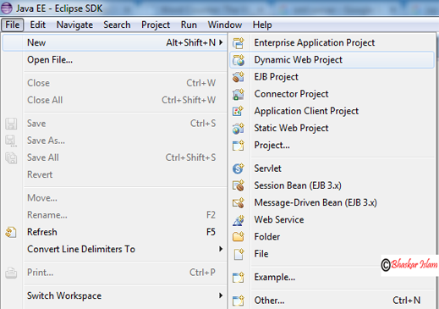The image size is (439, 309).
Task: Choose Folder in New submenu
Action: [332, 236]
